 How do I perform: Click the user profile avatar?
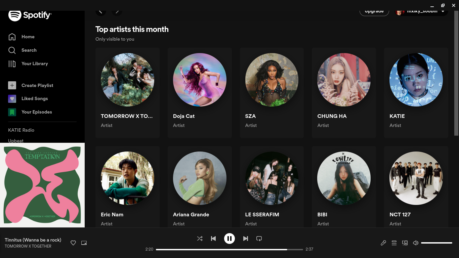click(400, 12)
